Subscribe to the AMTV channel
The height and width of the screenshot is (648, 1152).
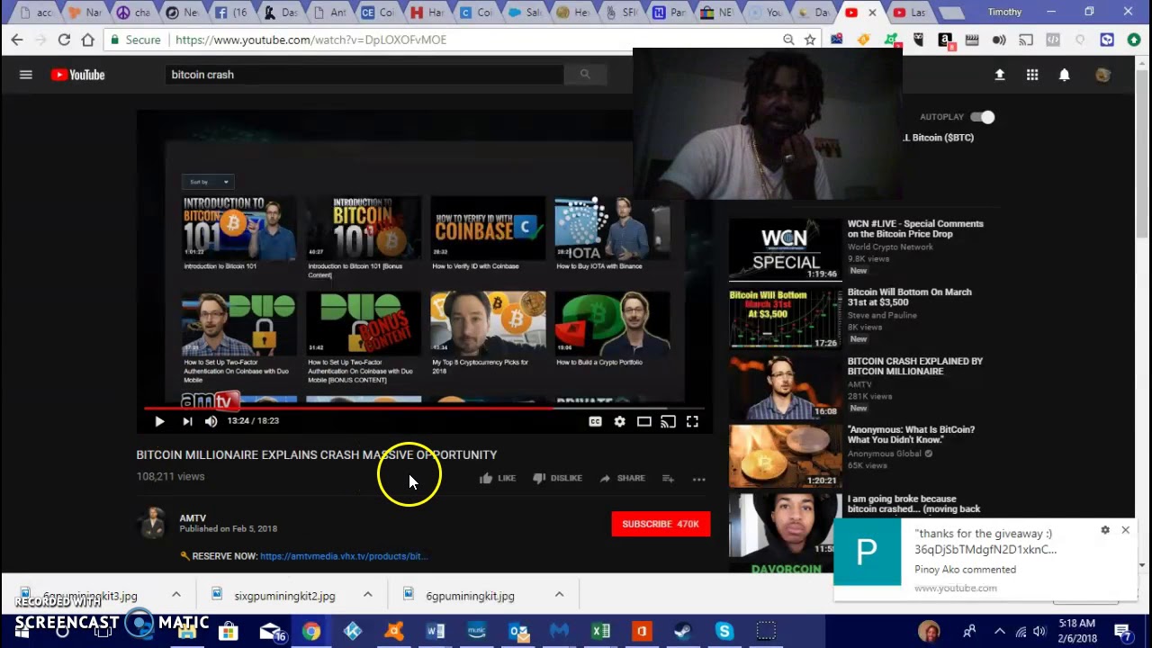[x=661, y=524]
